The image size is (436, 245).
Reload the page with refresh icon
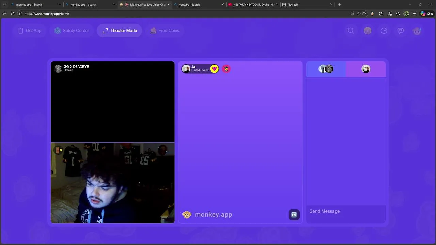click(13, 14)
